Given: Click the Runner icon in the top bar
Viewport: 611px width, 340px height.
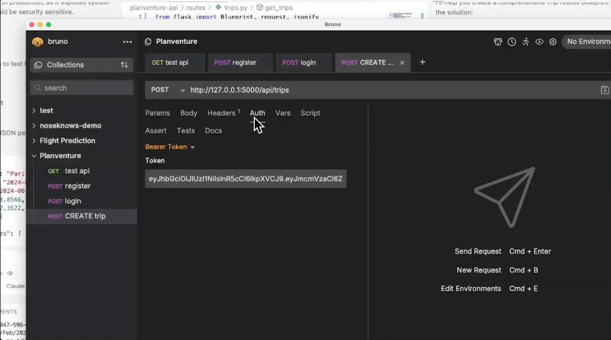Looking at the screenshot, I should [526, 41].
